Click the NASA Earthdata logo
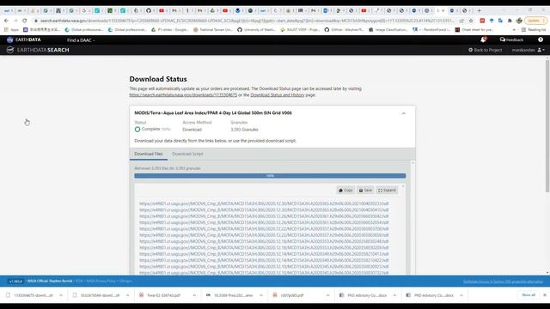The image size is (550, 309). [x=23, y=40]
